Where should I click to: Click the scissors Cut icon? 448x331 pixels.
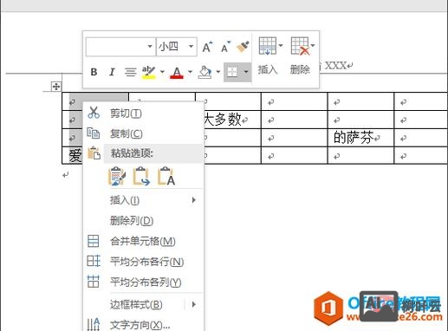click(x=94, y=113)
